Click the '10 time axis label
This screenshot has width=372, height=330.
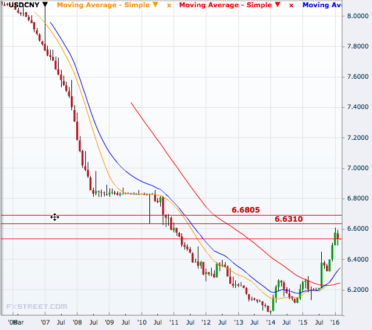click(142, 322)
